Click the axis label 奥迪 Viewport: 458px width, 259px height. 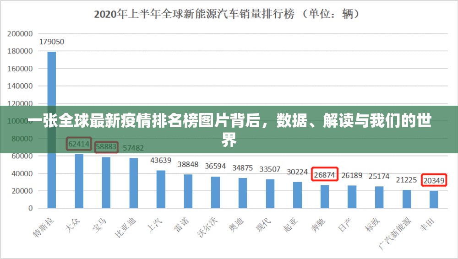pyautogui.click(x=236, y=225)
